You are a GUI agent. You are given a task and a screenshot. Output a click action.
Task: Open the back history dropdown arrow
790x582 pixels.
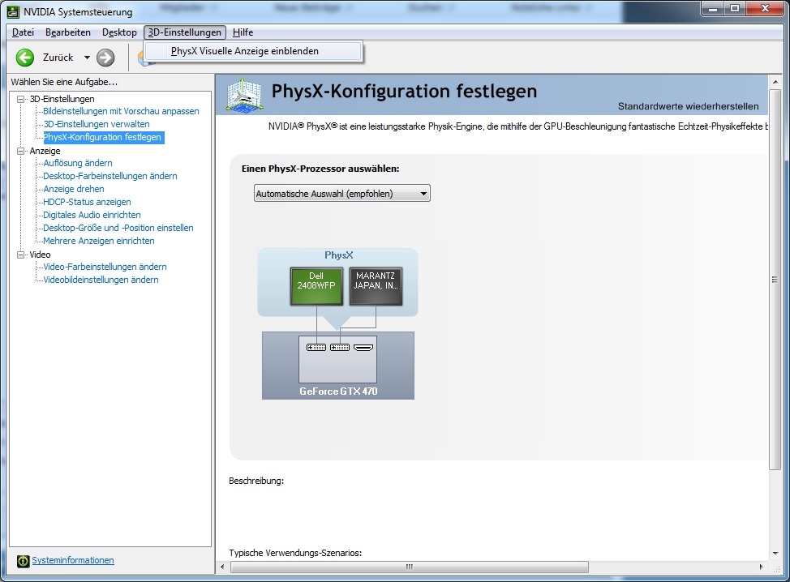click(x=87, y=58)
